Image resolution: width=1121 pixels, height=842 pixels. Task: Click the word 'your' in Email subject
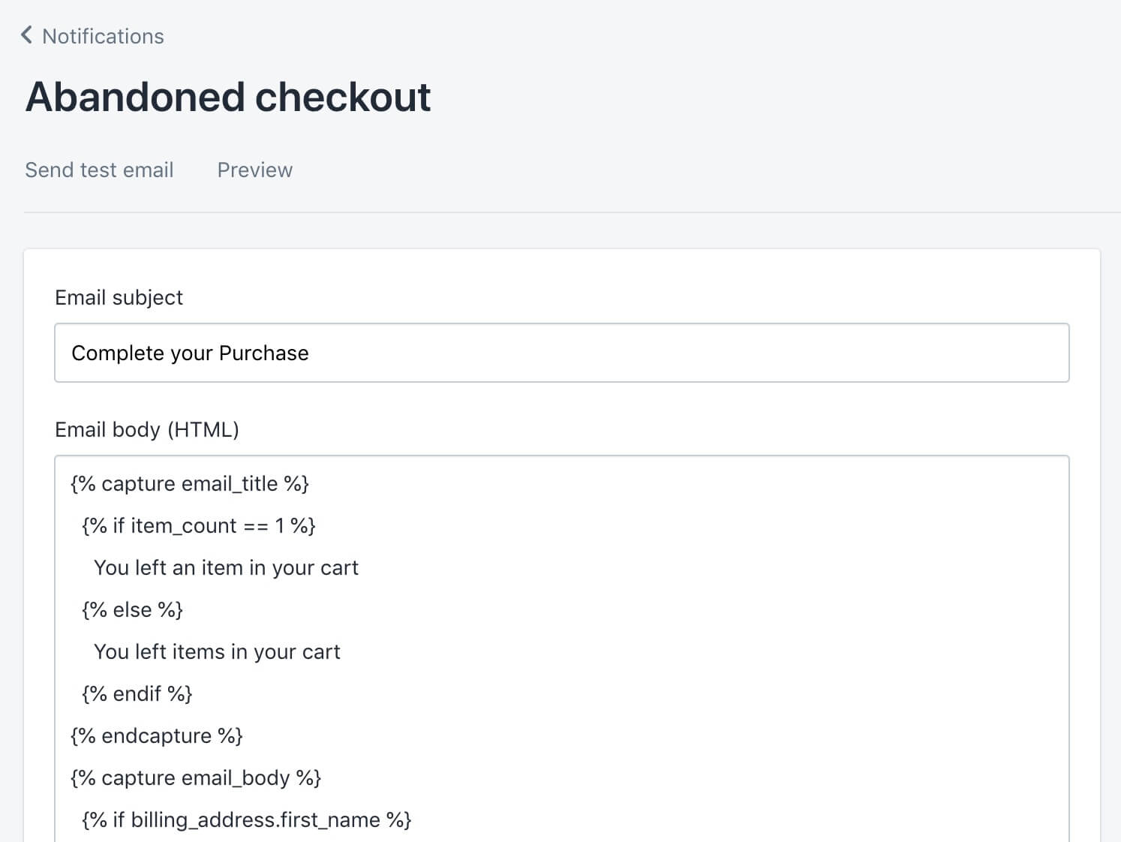point(192,355)
